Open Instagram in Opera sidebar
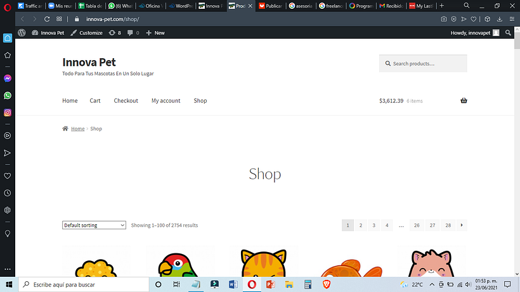520x292 pixels. pos(8,113)
